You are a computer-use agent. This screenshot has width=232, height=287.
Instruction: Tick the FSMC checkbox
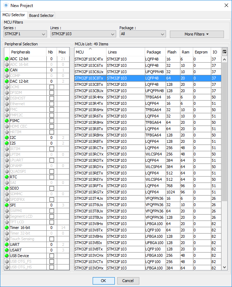[x=52, y=121]
